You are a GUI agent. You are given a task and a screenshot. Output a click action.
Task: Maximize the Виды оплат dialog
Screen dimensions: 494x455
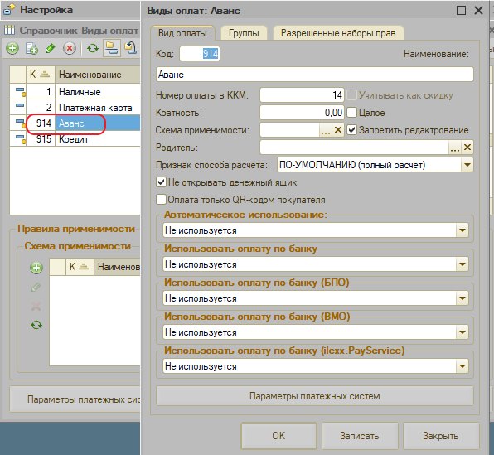[461, 11]
